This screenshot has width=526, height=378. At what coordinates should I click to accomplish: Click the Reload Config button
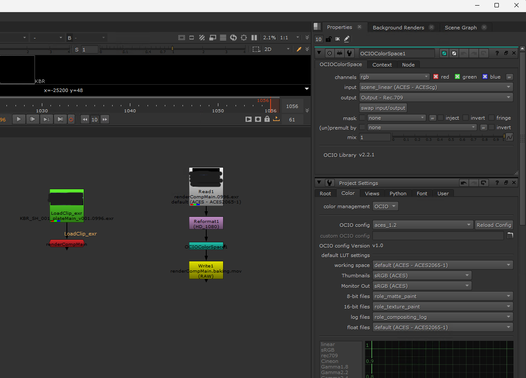click(494, 225)
